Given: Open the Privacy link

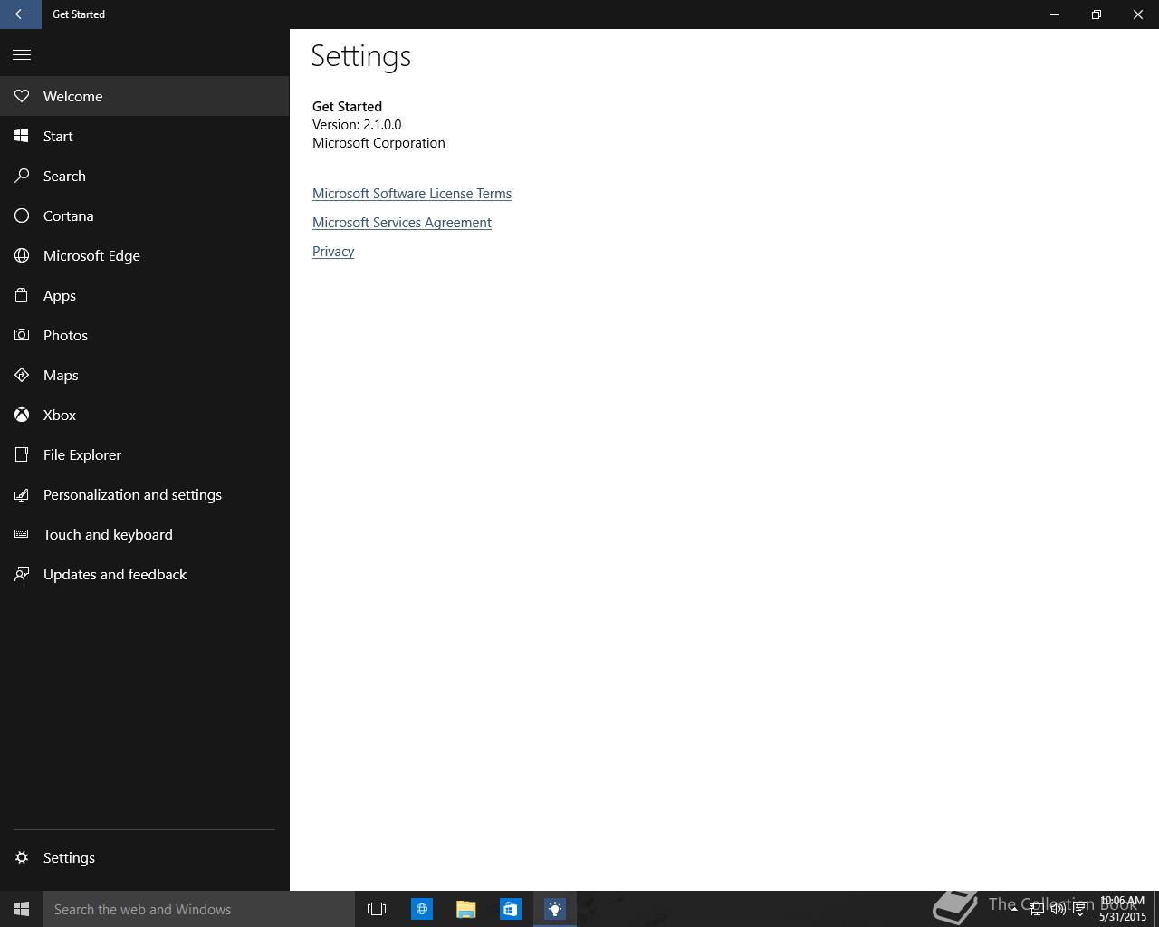Looking at the screenshot, I should tap(333, 252).
